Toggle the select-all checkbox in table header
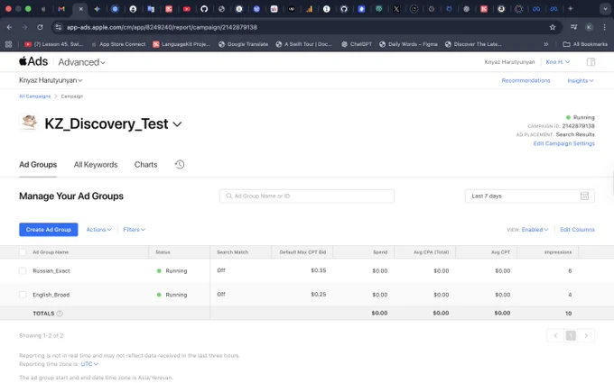Image resolution: width=614 pixels, height=383 pixels. coord(23,252)
